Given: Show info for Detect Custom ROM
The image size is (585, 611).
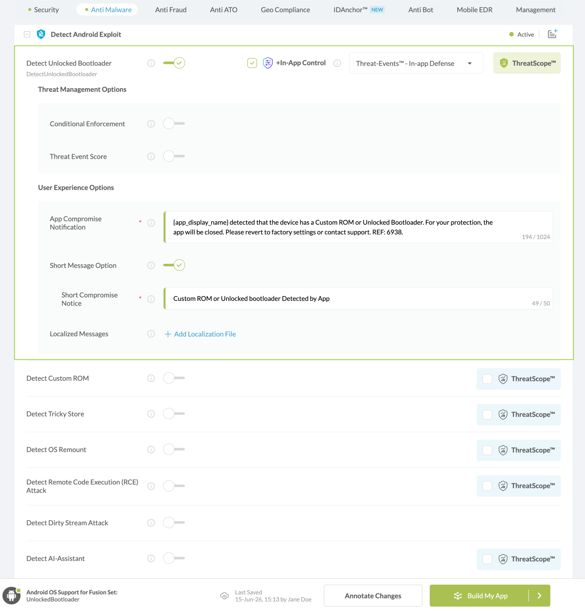Looking at the screenshot, I should click(x=151, y=378).
